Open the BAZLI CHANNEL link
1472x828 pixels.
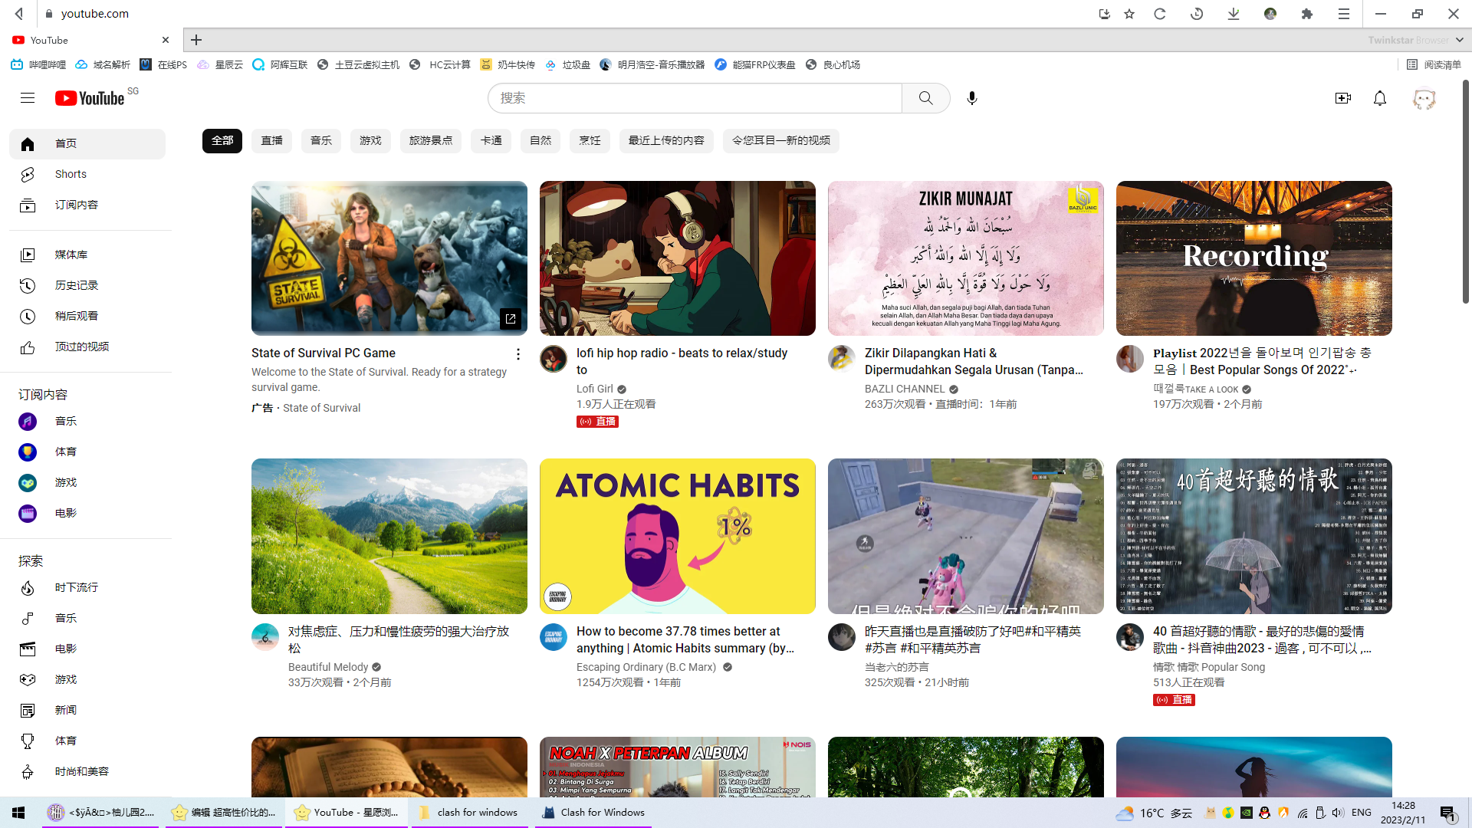pyautogui.click(x=905, y=389)
